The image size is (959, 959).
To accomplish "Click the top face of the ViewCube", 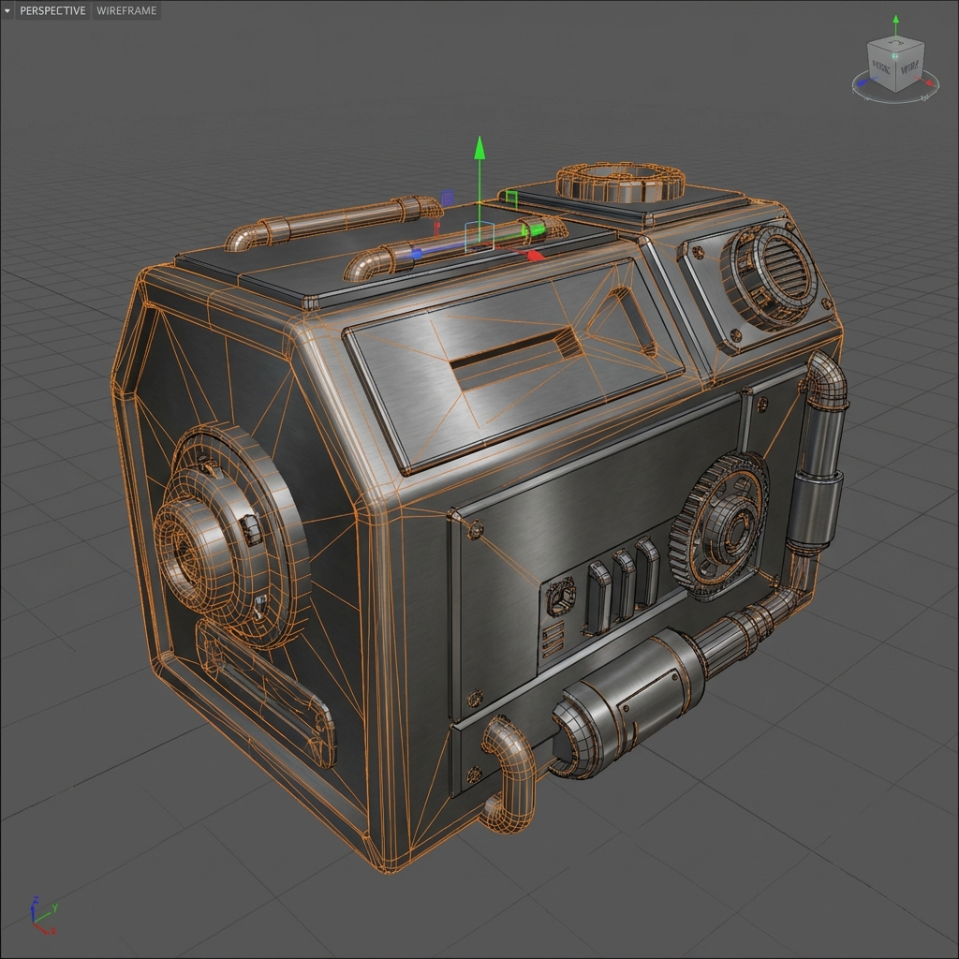I will click(x=895, y=44).
